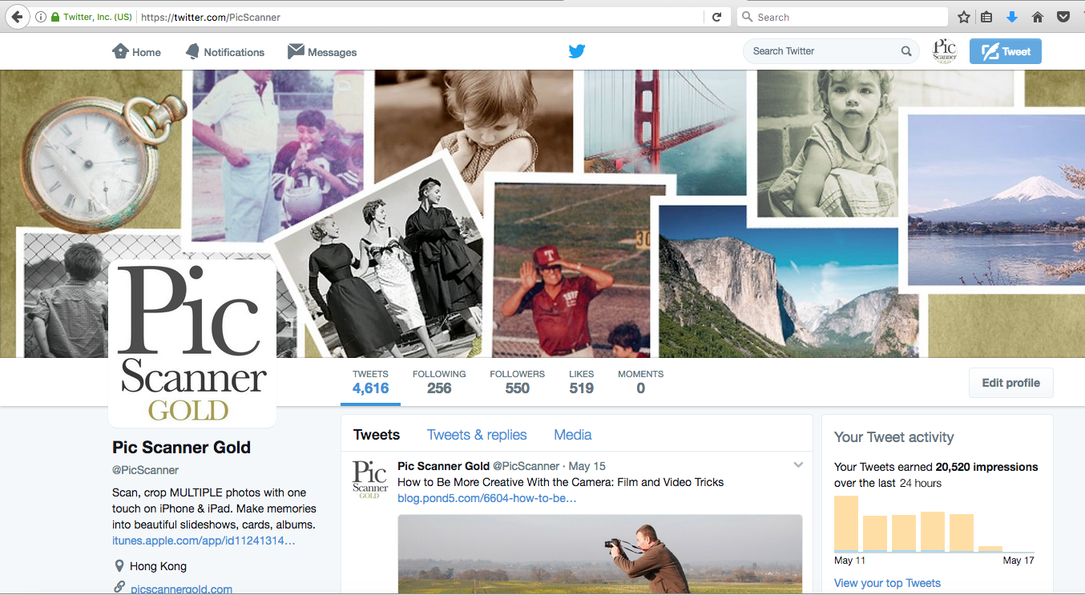Click the green padlock security icon
The width and height of the screenshot is (1085, 595).
pos(55,17)
